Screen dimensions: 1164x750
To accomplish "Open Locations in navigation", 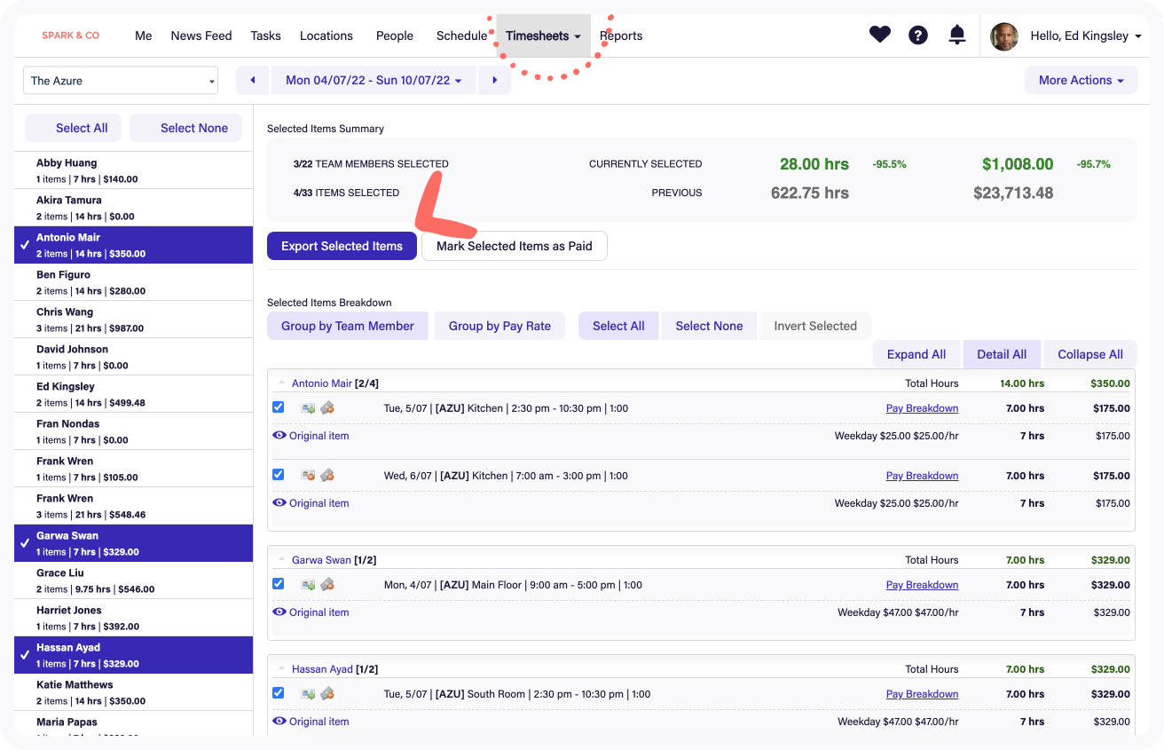I will point(326,36).
